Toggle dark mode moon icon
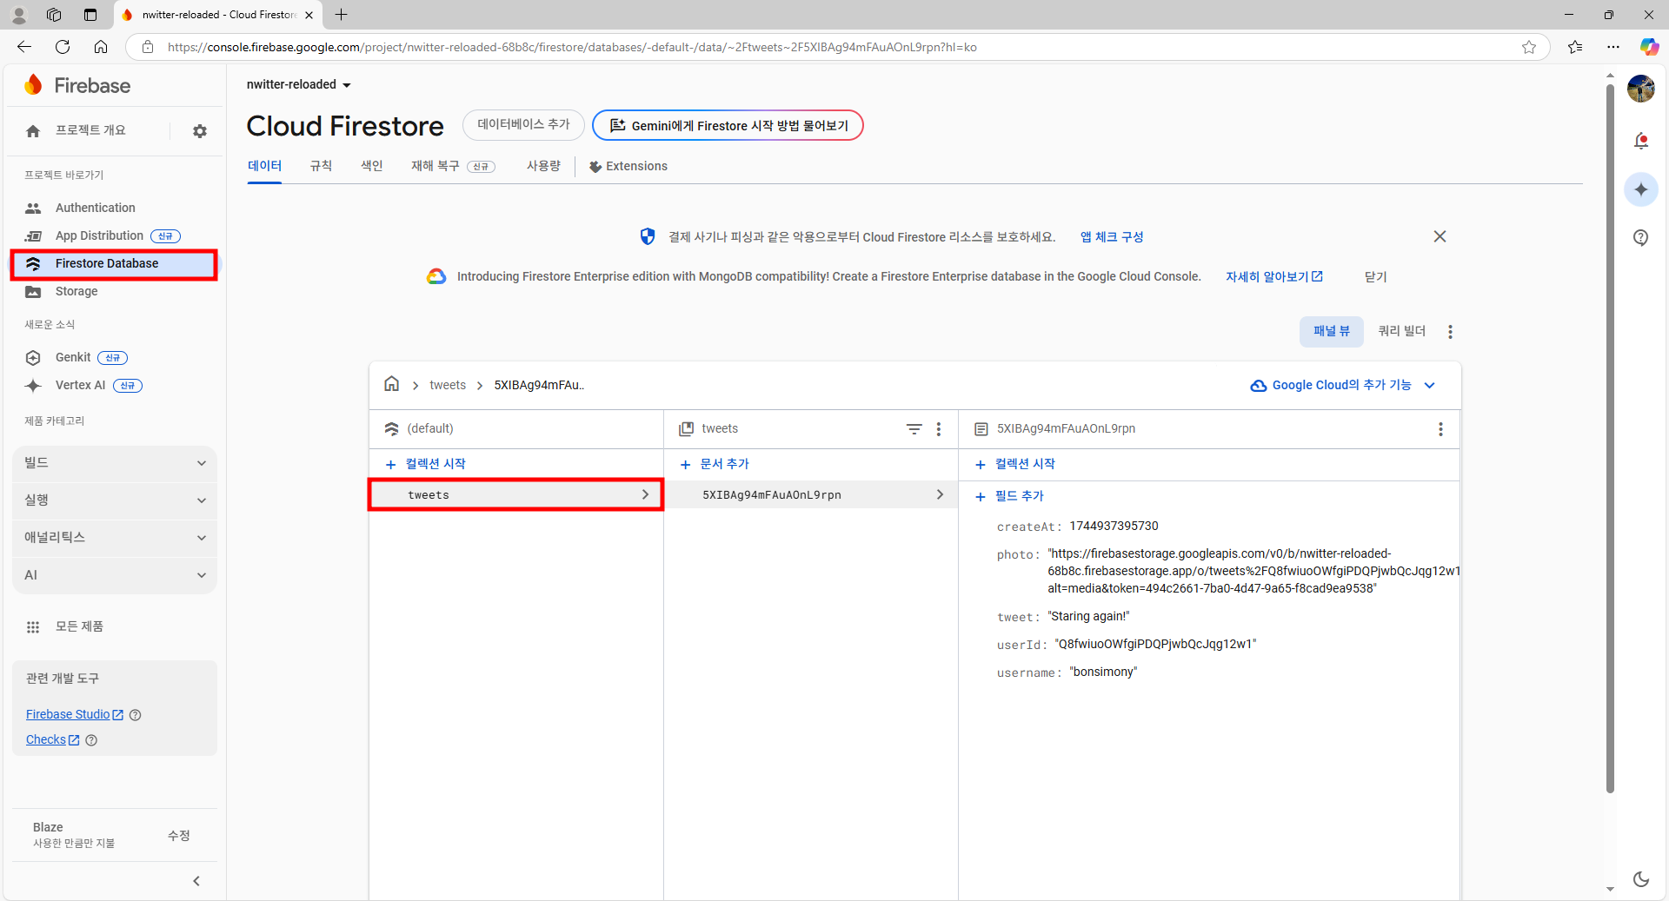The width and height of the screenshot is (1669, 901). [1641, 879]
